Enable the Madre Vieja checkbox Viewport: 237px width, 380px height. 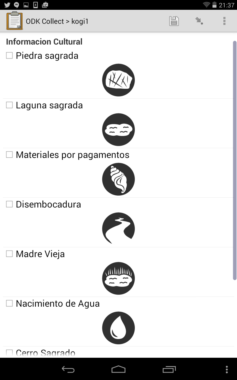click(9, 254)
